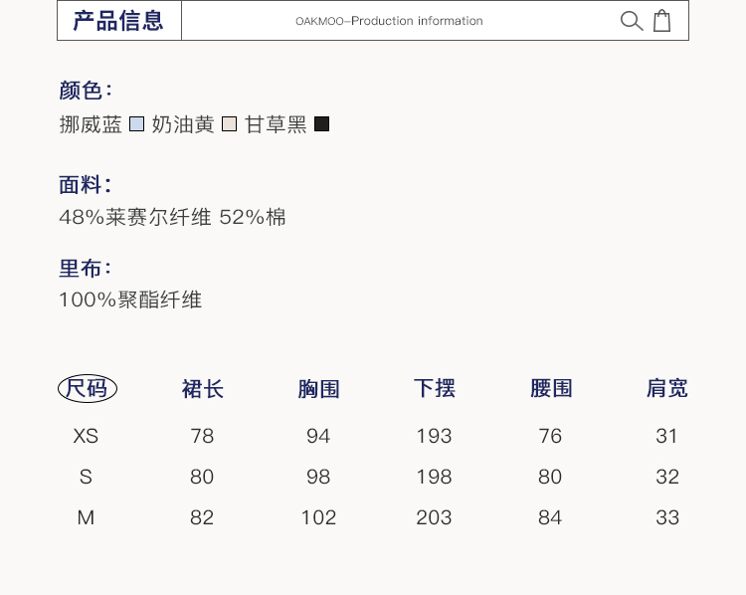This screenshot has width=746, height=595.
Task: Click the 裙长 column header
Action: 203,389
